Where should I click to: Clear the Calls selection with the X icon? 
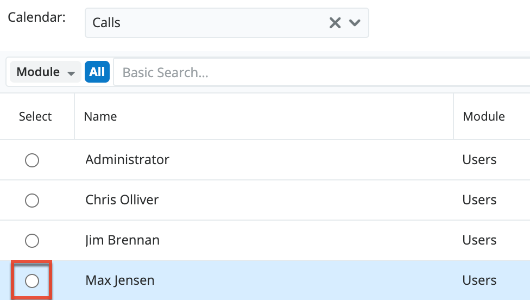point(335,23)
